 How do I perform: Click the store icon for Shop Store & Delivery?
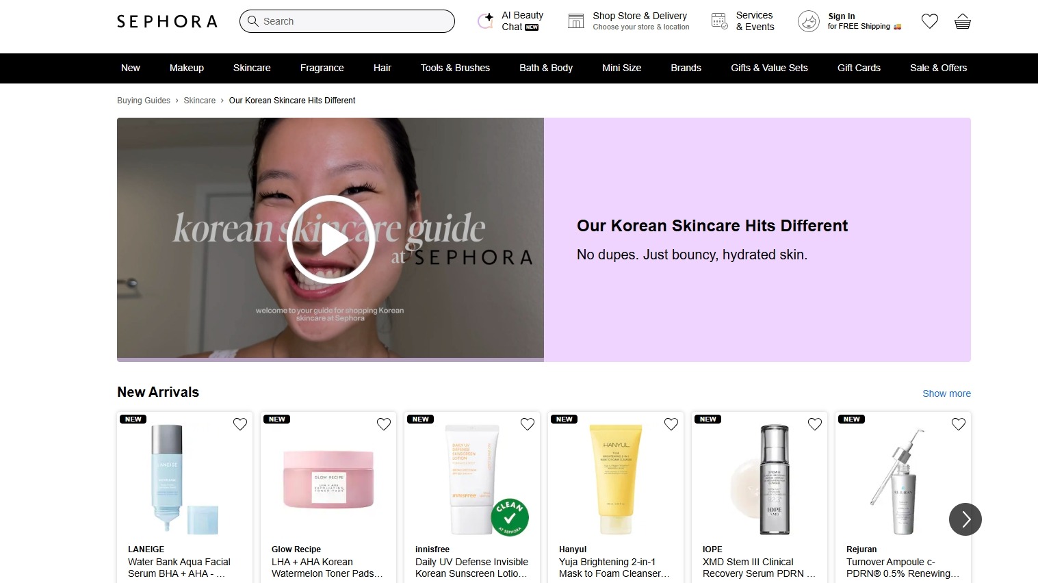576,21
